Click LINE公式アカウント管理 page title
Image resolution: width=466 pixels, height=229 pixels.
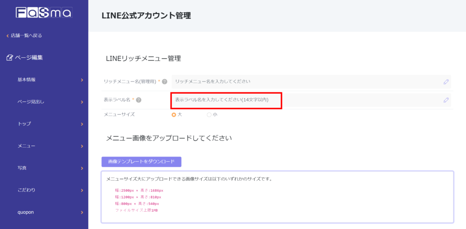click(146, 15)
